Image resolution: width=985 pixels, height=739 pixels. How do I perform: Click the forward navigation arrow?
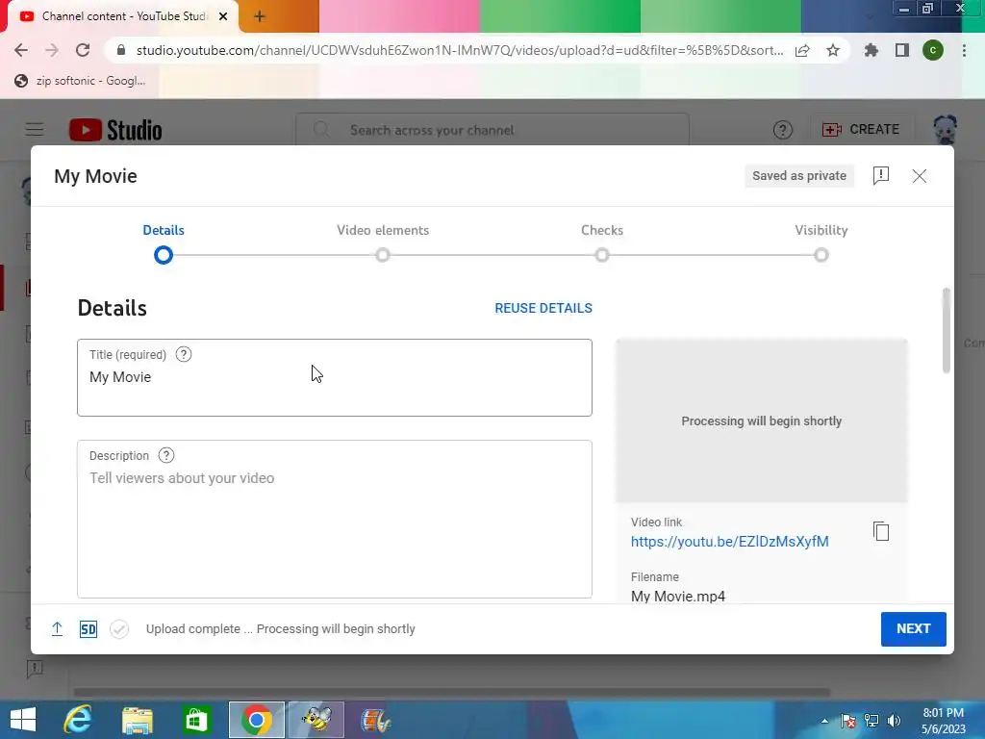click(x=52, y=50)
